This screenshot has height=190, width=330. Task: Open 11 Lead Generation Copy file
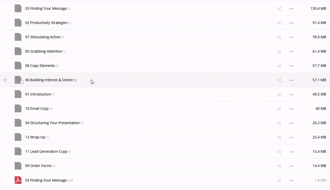click(x=46, y=151)
